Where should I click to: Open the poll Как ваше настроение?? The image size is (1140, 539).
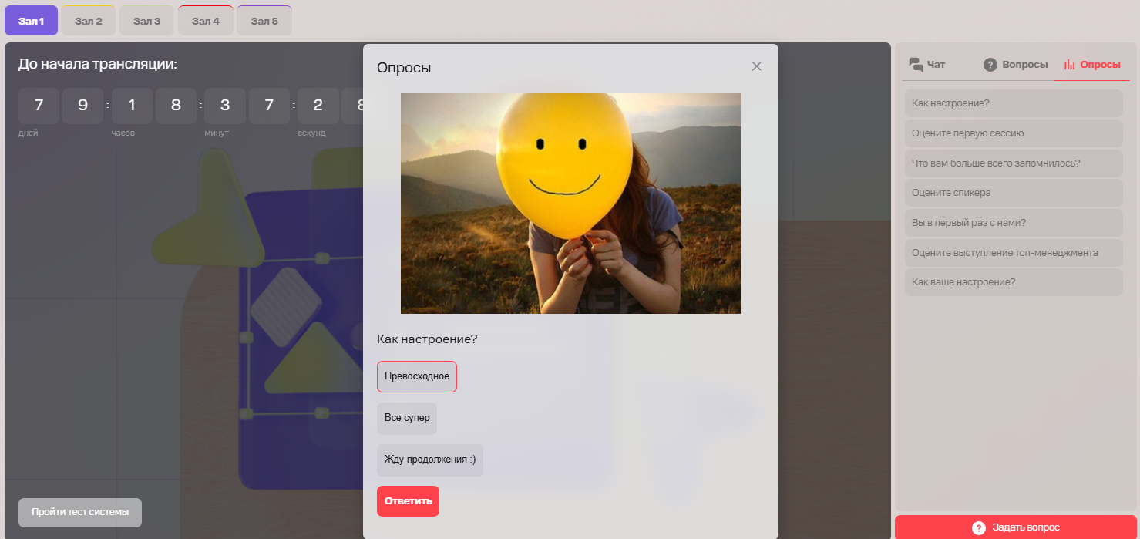pyautogui.click(x=1014, y=282)
